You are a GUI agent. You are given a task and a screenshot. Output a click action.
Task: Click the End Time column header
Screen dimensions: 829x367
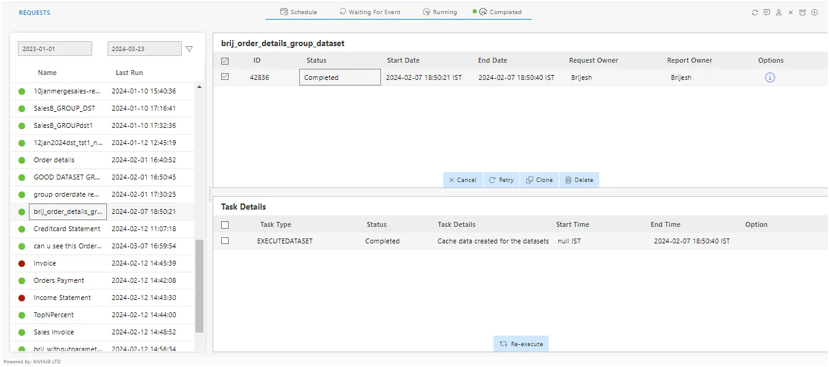(x=666, y=224)
